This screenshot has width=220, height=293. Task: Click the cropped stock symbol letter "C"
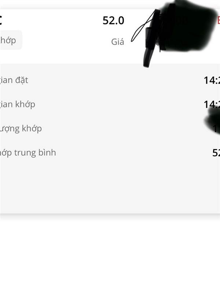click(x=1, y=21)
